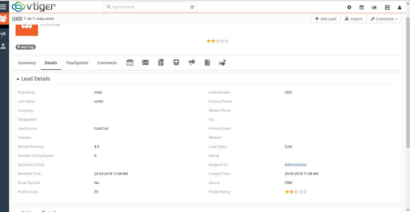
Task: Open the reports chart icon
Action: (x=374, y=7)
